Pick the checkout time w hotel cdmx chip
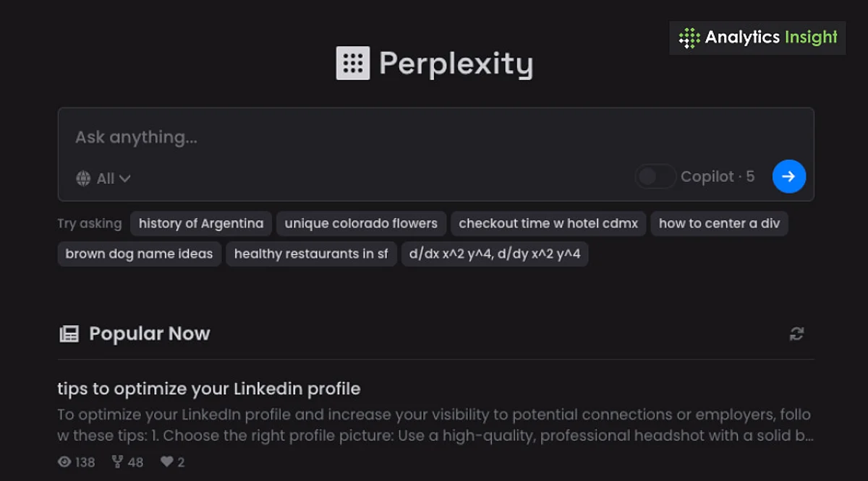The width and height of the screenshot is (868, 481). 548,223
